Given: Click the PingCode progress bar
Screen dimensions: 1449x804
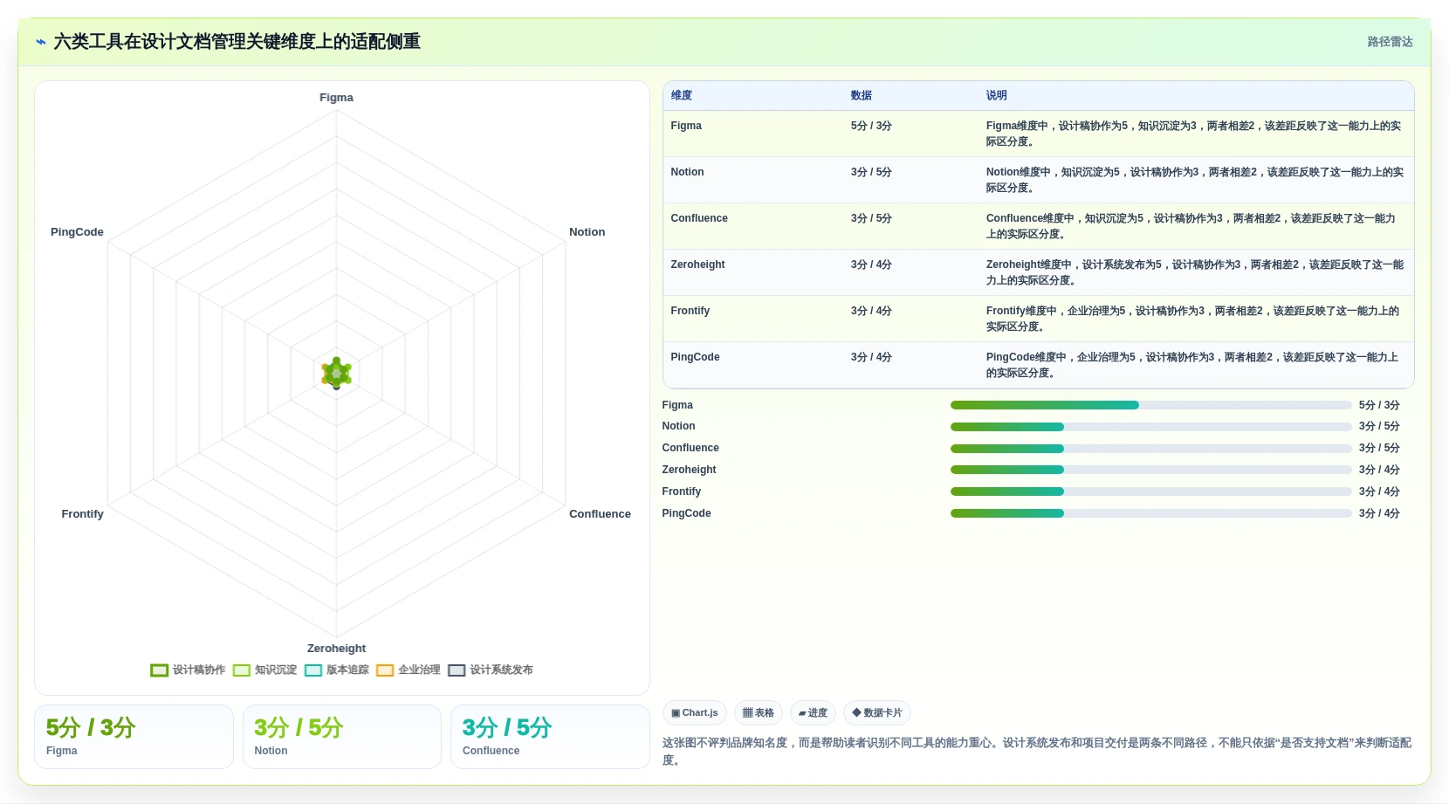Looking at the screenshot, I should coord(1150,513).
